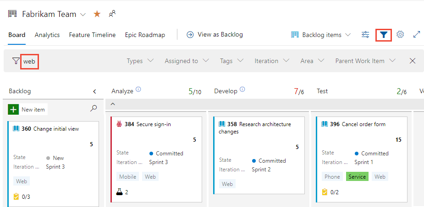The image size is (424, 207).
Task: Open work item 360 Change initial view
Action: point(56,129)
